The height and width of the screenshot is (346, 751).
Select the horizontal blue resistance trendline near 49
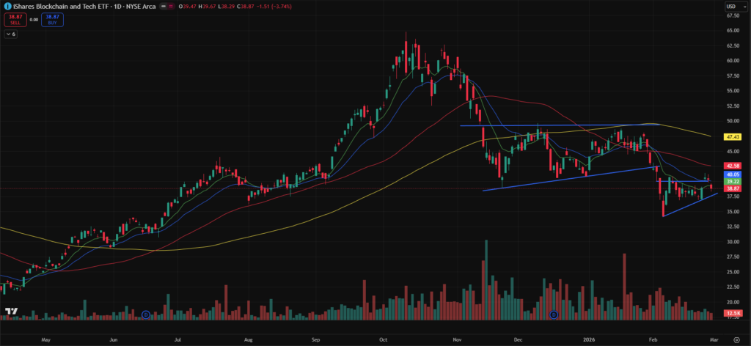[557, 125]
